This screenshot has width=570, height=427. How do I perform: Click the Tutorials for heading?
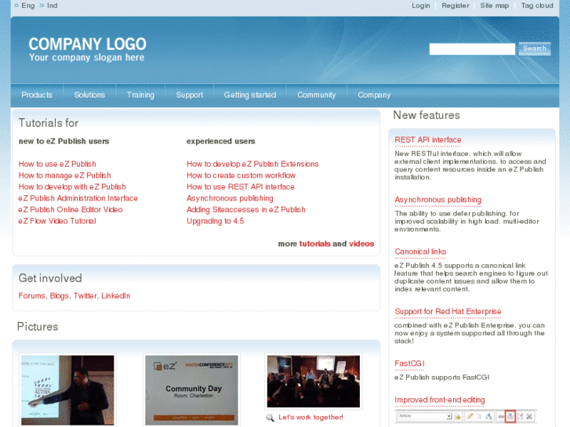(49, 123)
